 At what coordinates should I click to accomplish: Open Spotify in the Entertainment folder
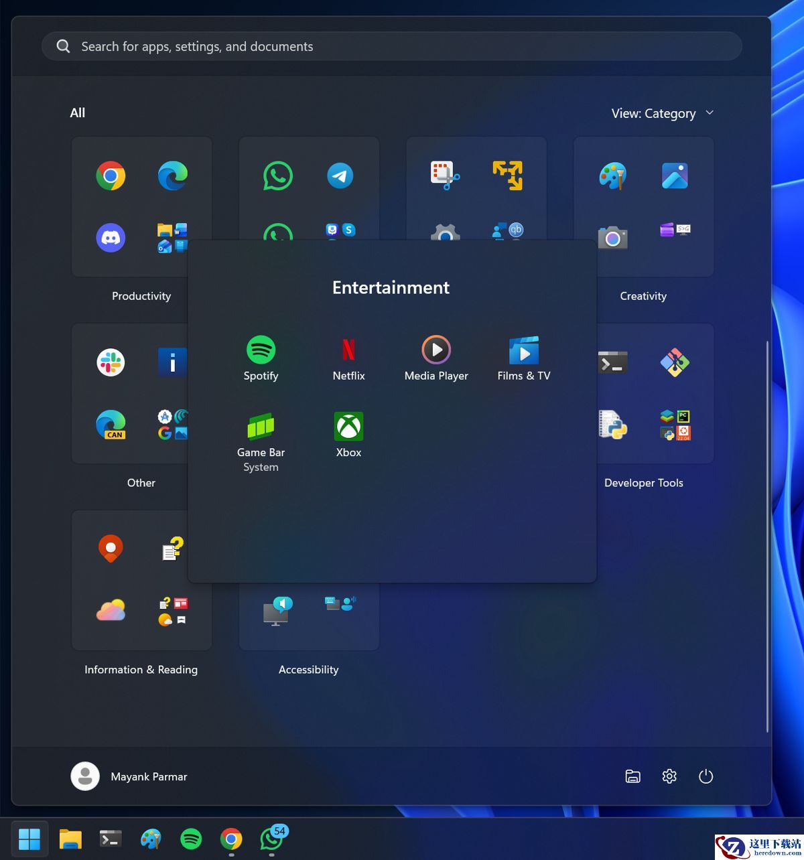pyautogui.click(x=261, y=350)
